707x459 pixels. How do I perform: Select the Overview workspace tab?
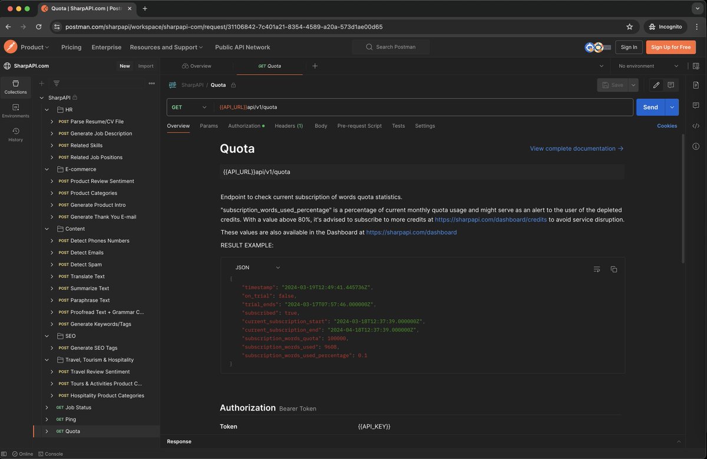(x=197, y=66)
